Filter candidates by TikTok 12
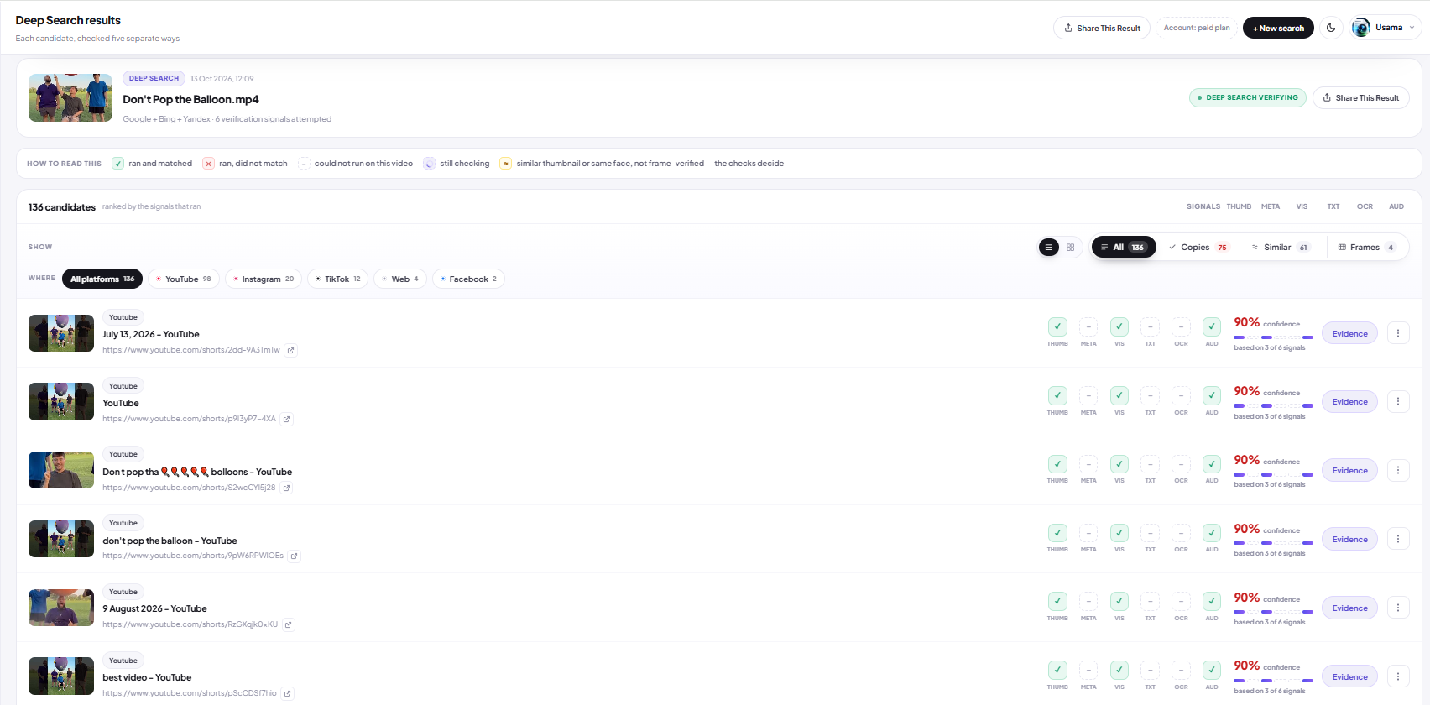 point(337,279)
